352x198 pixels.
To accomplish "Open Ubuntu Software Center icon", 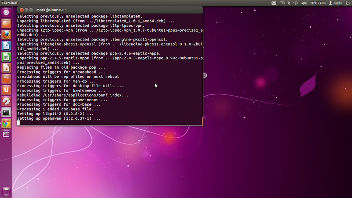I will coord(6,79).
